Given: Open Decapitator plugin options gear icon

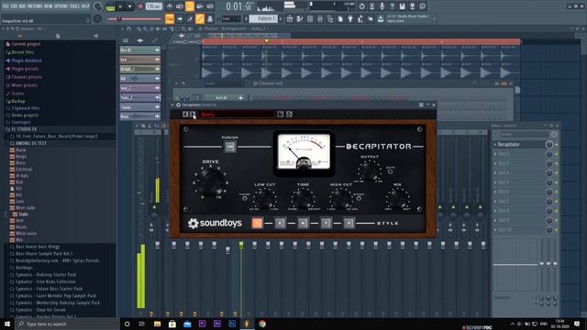Looking at the screenshot, I should tap(178, 105).
